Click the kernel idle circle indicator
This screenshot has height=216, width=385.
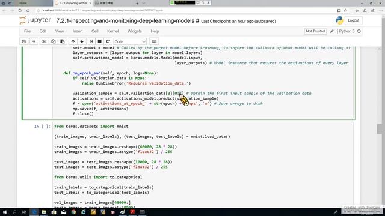pos(359,31)
